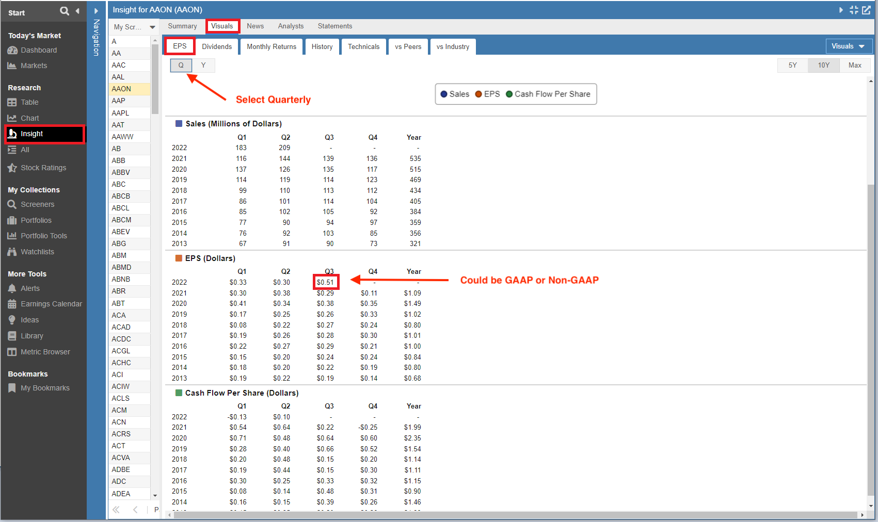Select ticker ABNB in list
The height and width of the screenshot is (522, 878).
[130, 280]
